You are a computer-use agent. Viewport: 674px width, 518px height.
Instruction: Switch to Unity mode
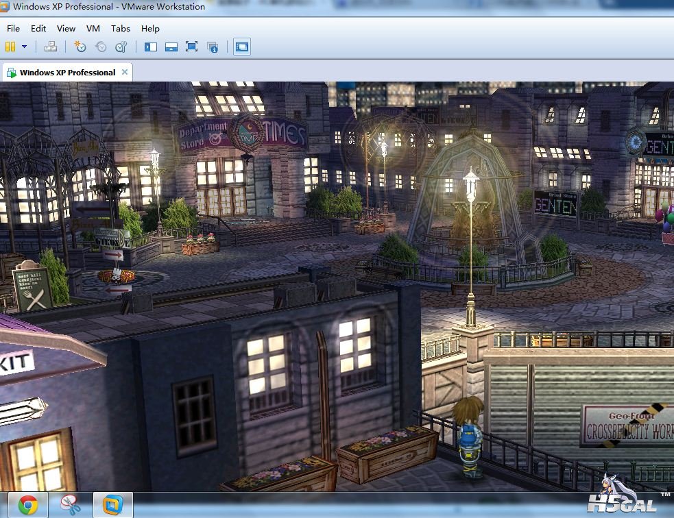pos(213,47)
